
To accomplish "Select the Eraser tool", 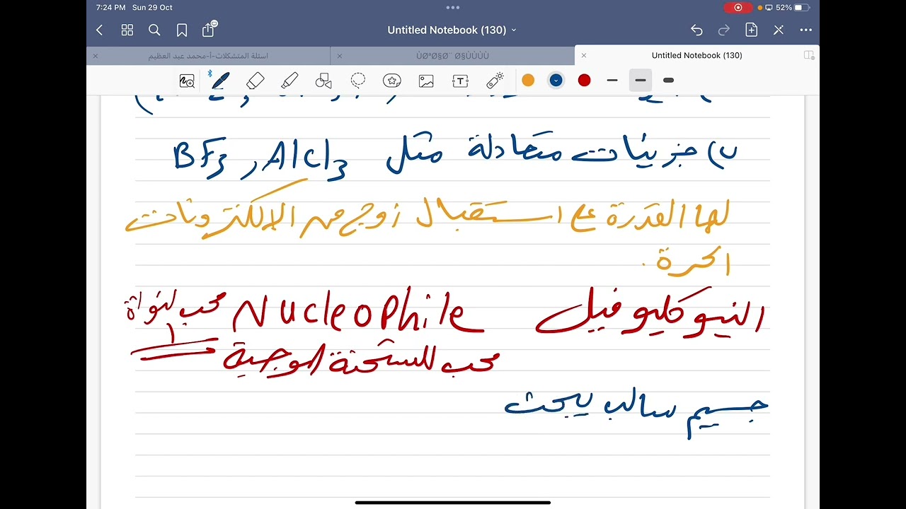I will coord(256,81).
